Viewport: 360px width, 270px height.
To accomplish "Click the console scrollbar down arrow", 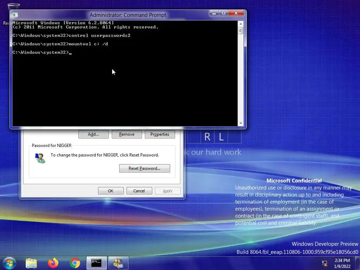I will [x=240, y=123].
